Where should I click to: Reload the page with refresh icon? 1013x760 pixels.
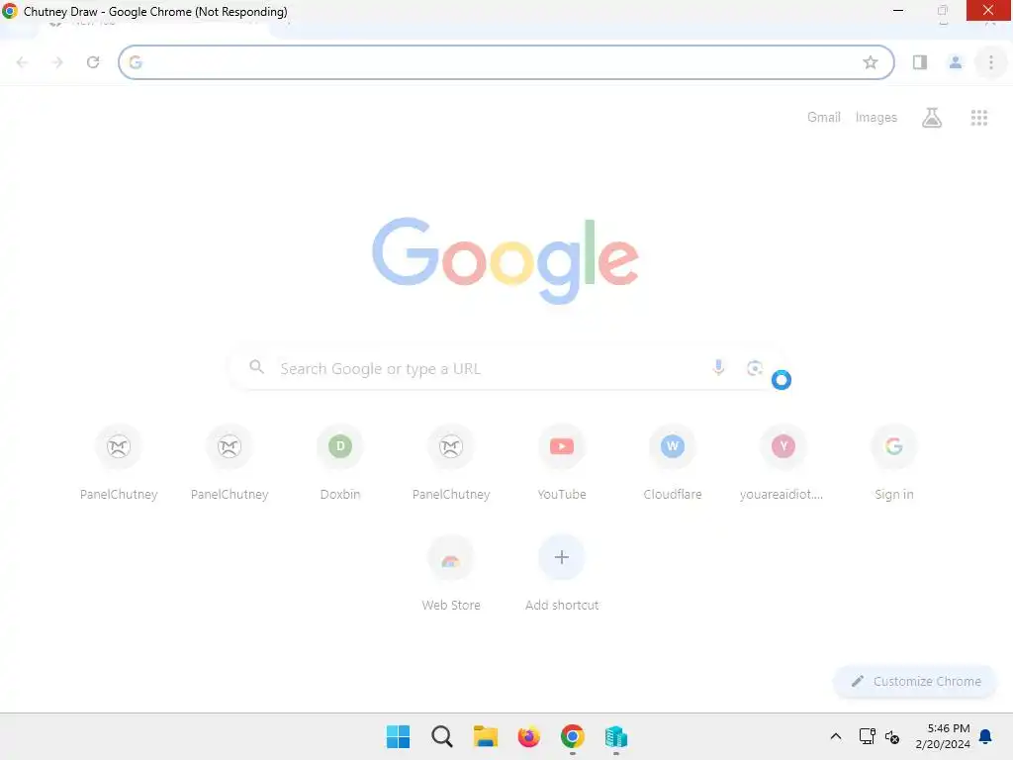93,62
